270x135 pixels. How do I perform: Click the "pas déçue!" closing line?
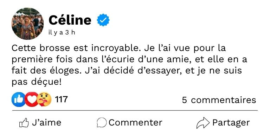37,82
